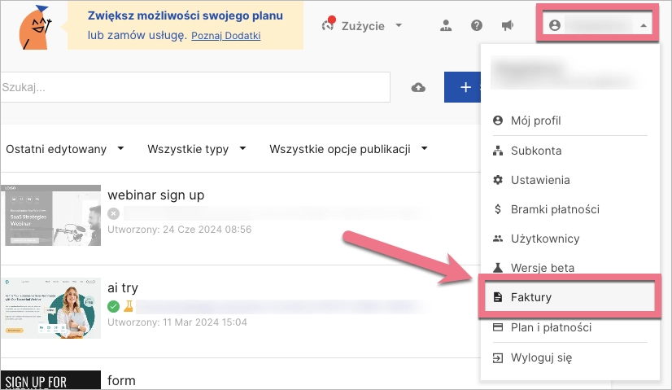This screenshot has height=390, width=672.
Task: Click green published status icon on ai try
Action: click(114, 306)
